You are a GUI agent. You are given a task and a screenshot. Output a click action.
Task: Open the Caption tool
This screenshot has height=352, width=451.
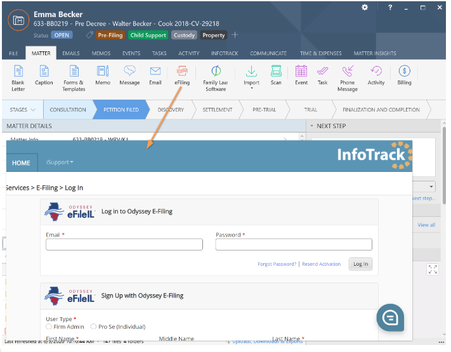(x=44, y=75)
